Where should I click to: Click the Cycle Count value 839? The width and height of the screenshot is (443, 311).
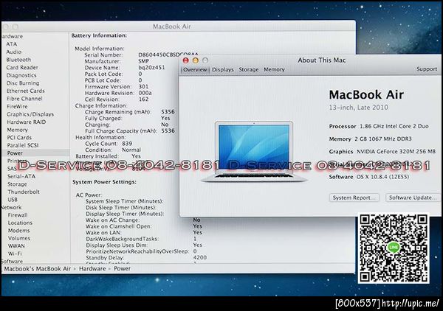127,144
